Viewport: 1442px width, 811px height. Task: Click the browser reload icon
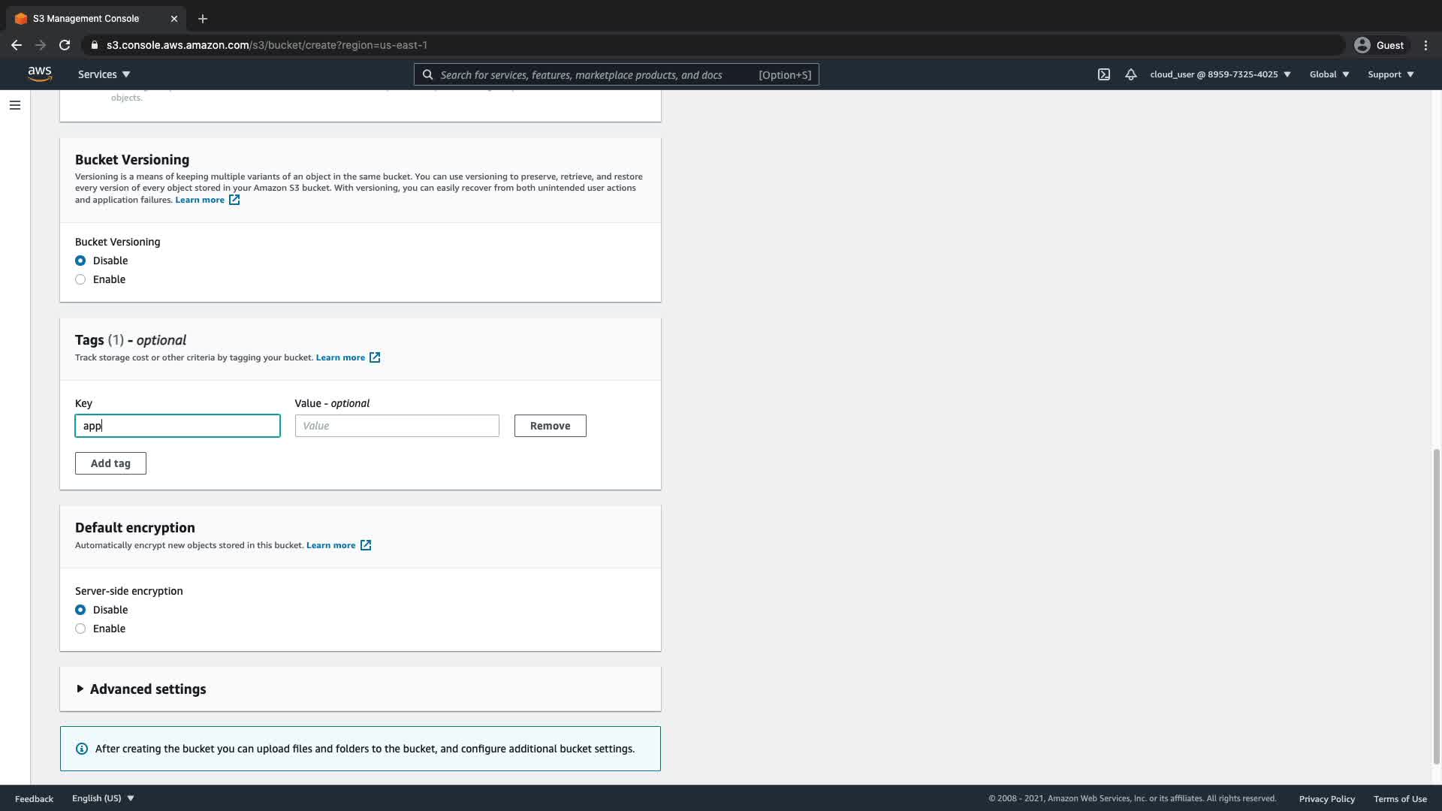tap(65, 45)
